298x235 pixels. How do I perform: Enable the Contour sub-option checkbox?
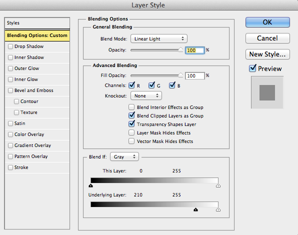16,101
